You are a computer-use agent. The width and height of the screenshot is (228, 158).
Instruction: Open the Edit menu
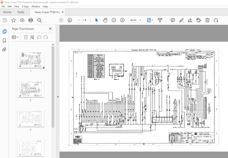pyautogui.click(x=10, y=7)
